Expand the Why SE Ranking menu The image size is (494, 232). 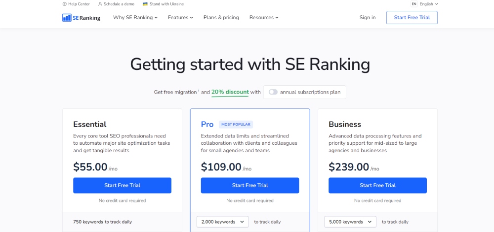point(135,18)
